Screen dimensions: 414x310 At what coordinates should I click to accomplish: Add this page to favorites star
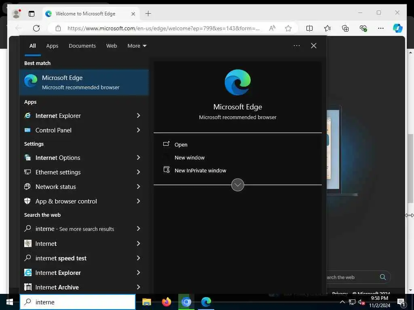pyautogui.click(x=288, y=28)
